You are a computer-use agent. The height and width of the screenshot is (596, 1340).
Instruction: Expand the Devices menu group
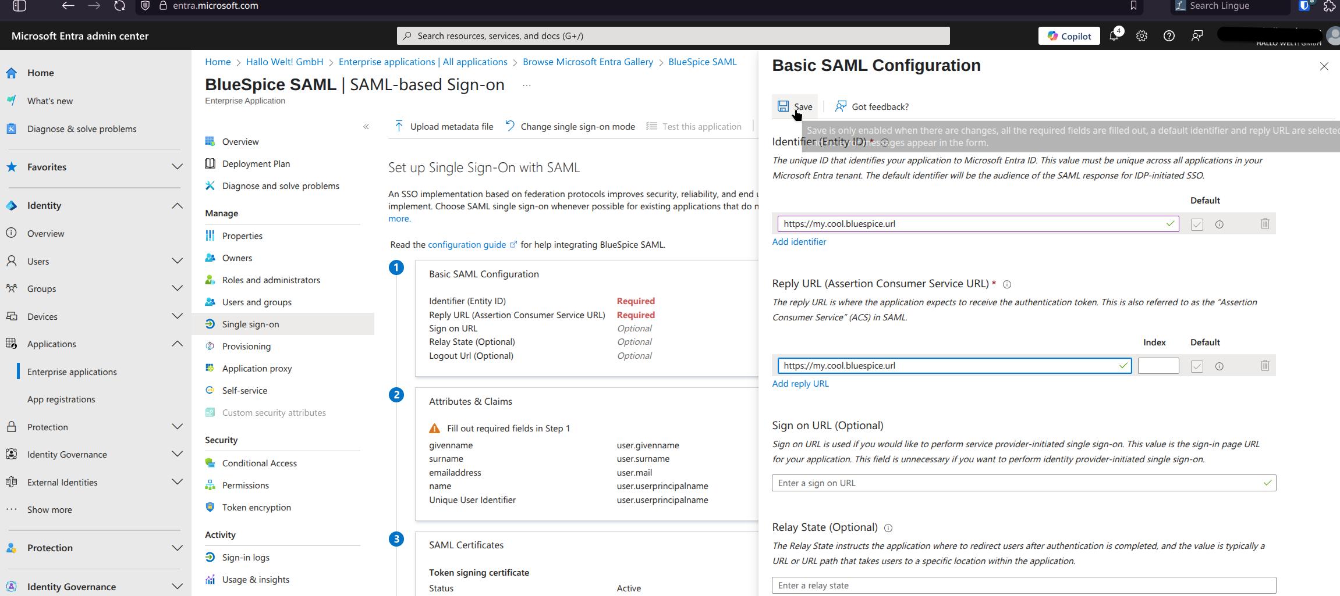(x=177, y=316)
